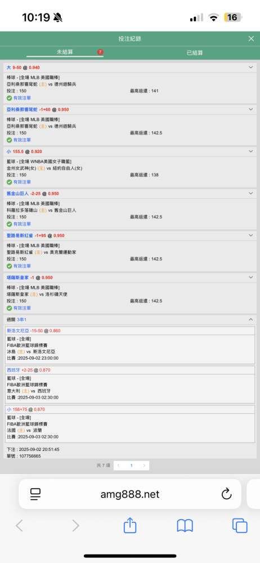Switch to the 未結算 tab
260x563 pixels.
[65, 52]
